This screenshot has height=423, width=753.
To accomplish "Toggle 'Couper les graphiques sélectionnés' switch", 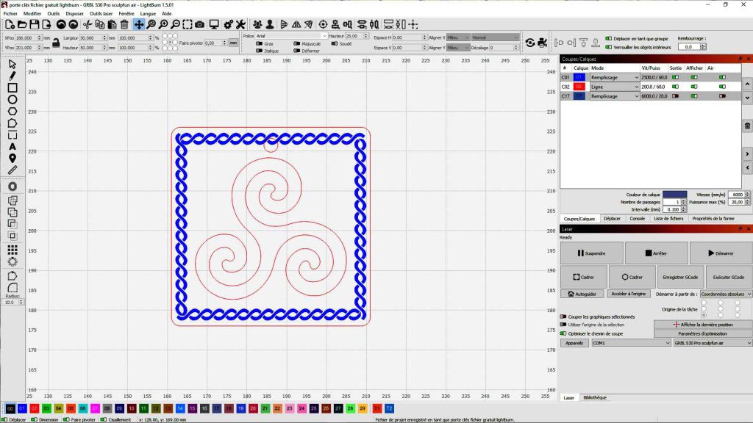I will pyautogui.click(x=563, y=317).
